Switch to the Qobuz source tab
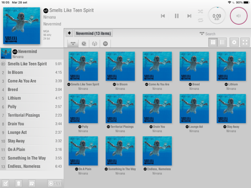 pos(84,44)
